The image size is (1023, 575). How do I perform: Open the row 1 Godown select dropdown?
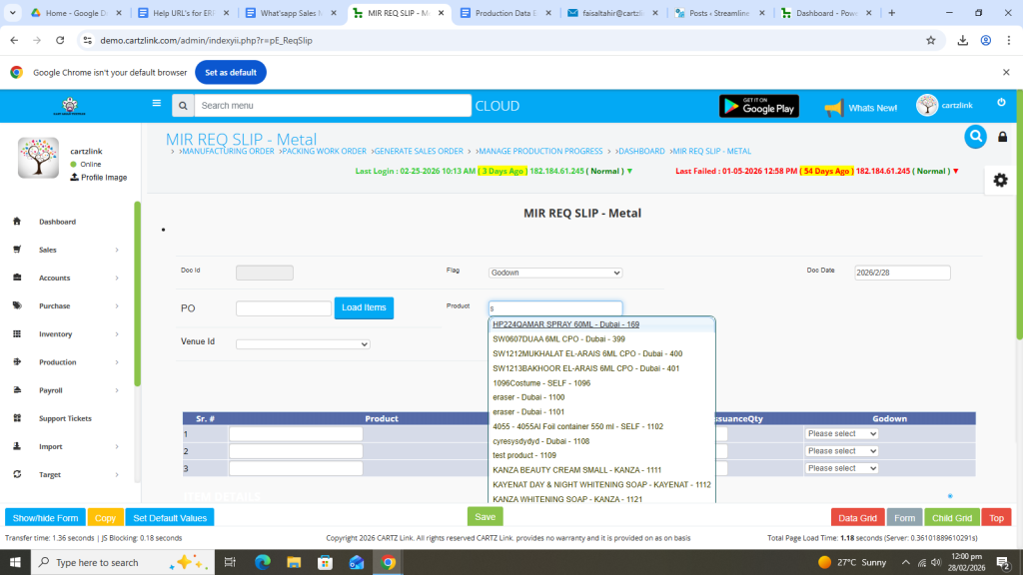coord(841,434)
